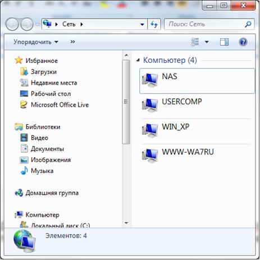Close the Сеть window
Viewport: 260px width, 260px height.
(243, 6)
